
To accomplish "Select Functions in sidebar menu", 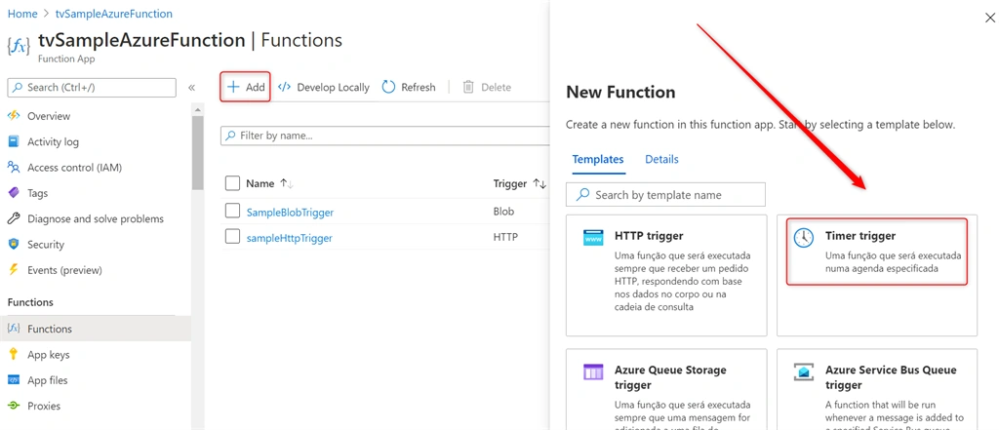I will coord(96,329).
